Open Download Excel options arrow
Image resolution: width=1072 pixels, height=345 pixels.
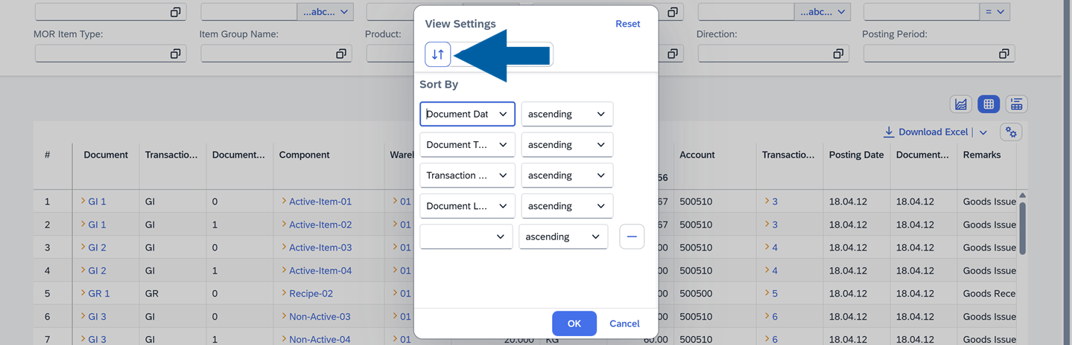(983, 132)
